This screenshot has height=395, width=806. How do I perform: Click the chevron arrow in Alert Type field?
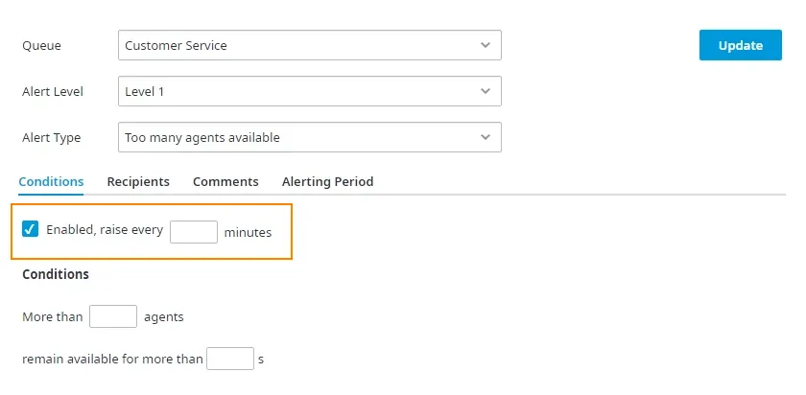tap(486, 137)
